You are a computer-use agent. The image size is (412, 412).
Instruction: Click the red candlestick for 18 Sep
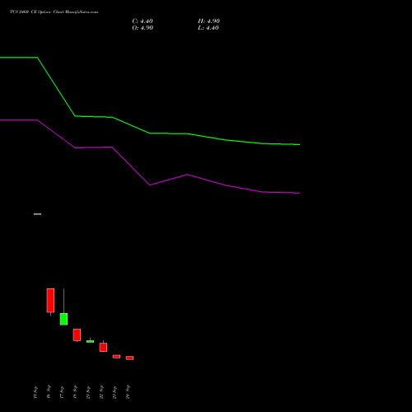[x=77, y=335]
